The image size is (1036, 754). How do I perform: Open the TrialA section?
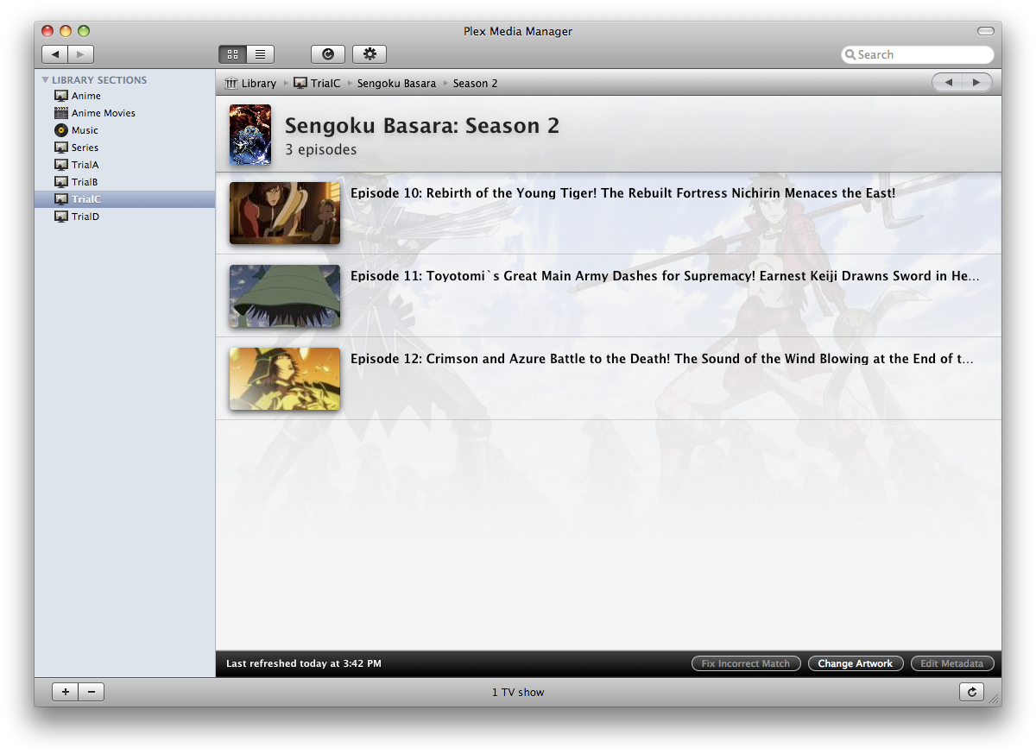pyautogui.click(x=124, y=165)
